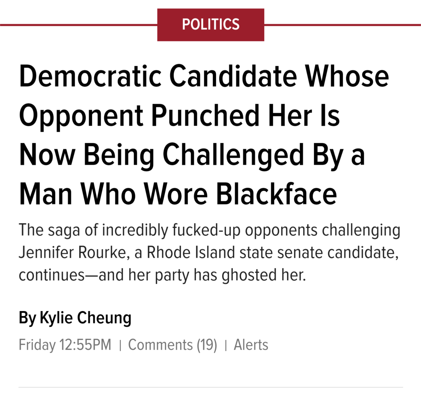Viewport: 421px width, 398px height.
Task: Click the "By" label before the author name
Action: tap(27, 318)
